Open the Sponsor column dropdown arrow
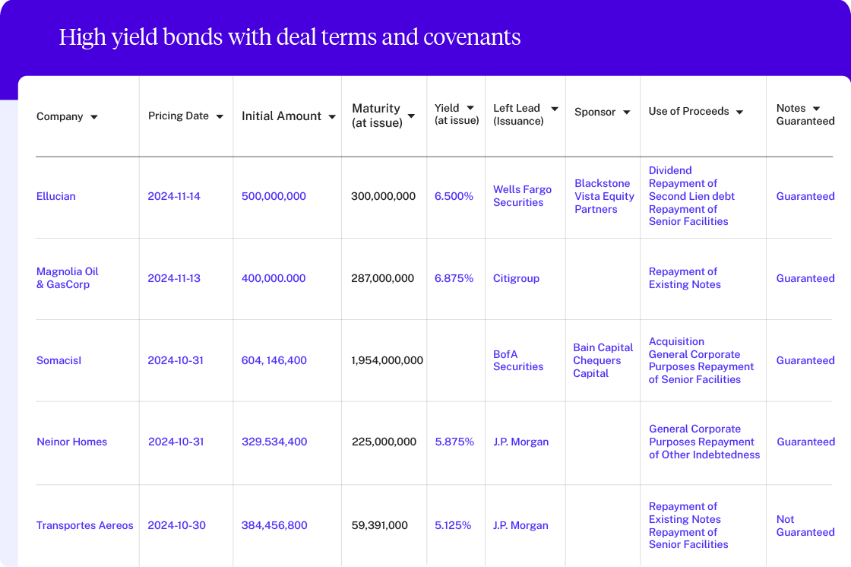 (627, 112)
